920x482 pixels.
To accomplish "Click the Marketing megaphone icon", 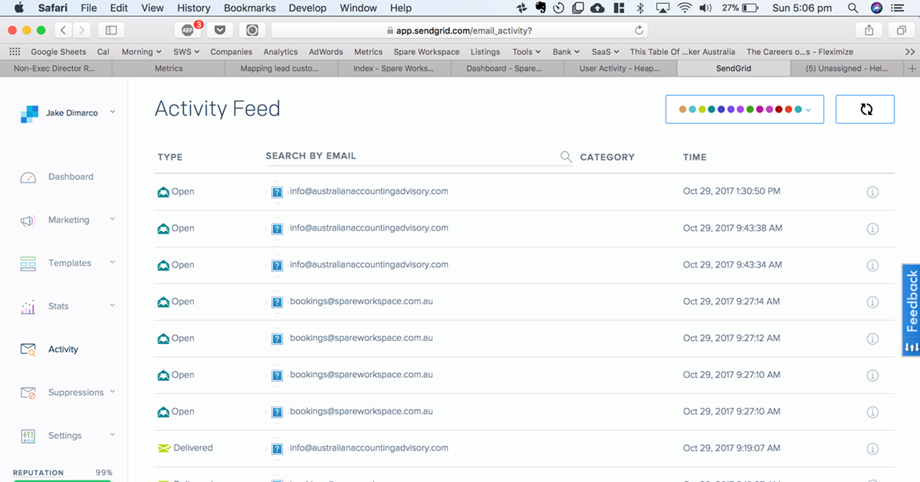I will click(x=28, y=221).
